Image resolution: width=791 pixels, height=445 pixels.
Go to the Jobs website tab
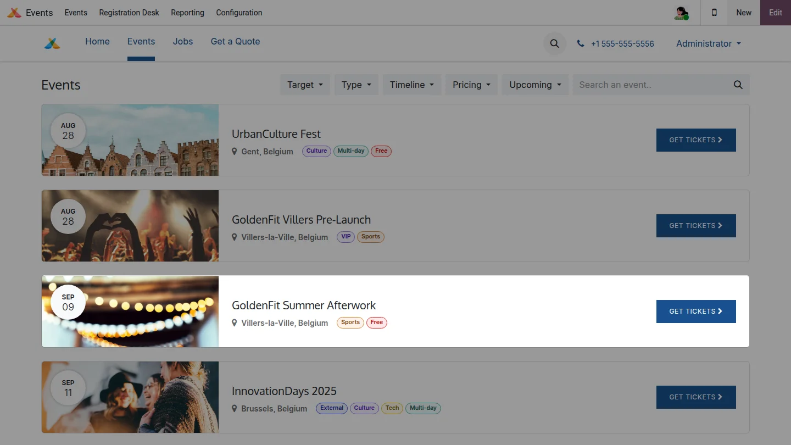182,42
